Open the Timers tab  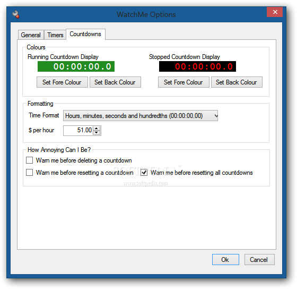coord(55,35)
